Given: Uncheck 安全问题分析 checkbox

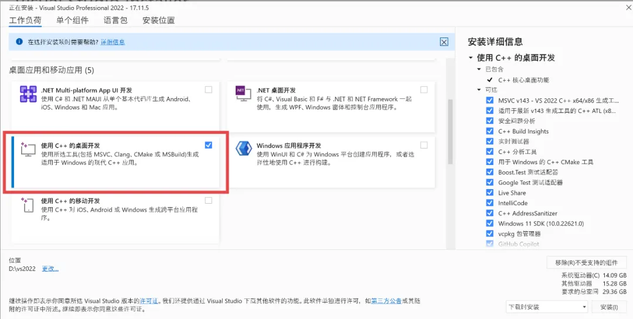Looking at the screenshot, I should pyautogui.click(x=489, y=121).
